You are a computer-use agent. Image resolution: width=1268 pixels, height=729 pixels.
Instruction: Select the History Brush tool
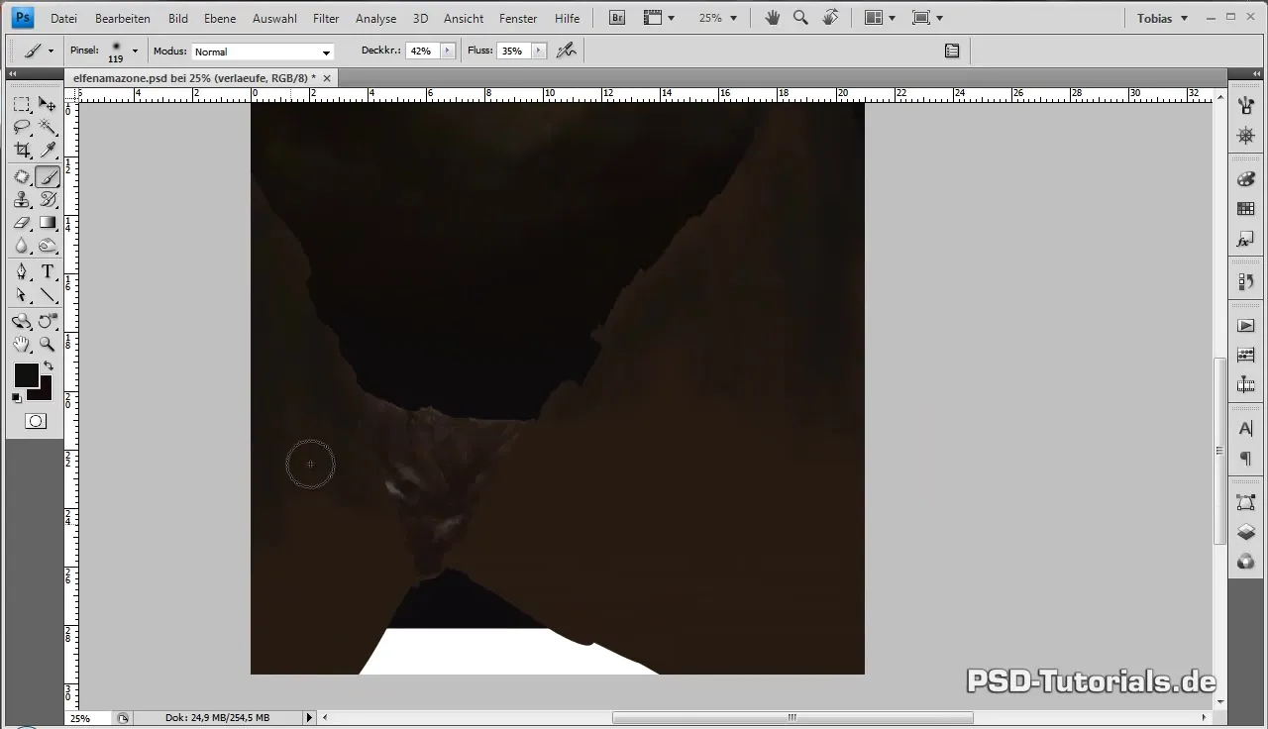[x=47, y=200]
